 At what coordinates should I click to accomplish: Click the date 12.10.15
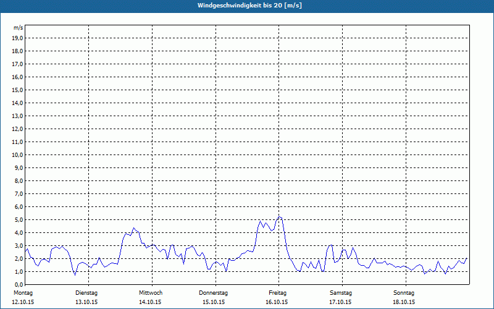[23, 302]
